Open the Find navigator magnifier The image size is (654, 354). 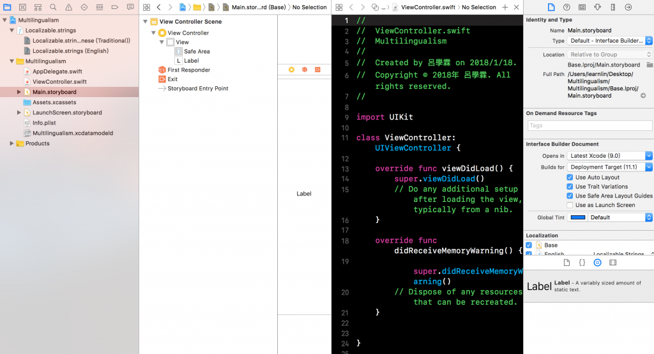point(53,7)
